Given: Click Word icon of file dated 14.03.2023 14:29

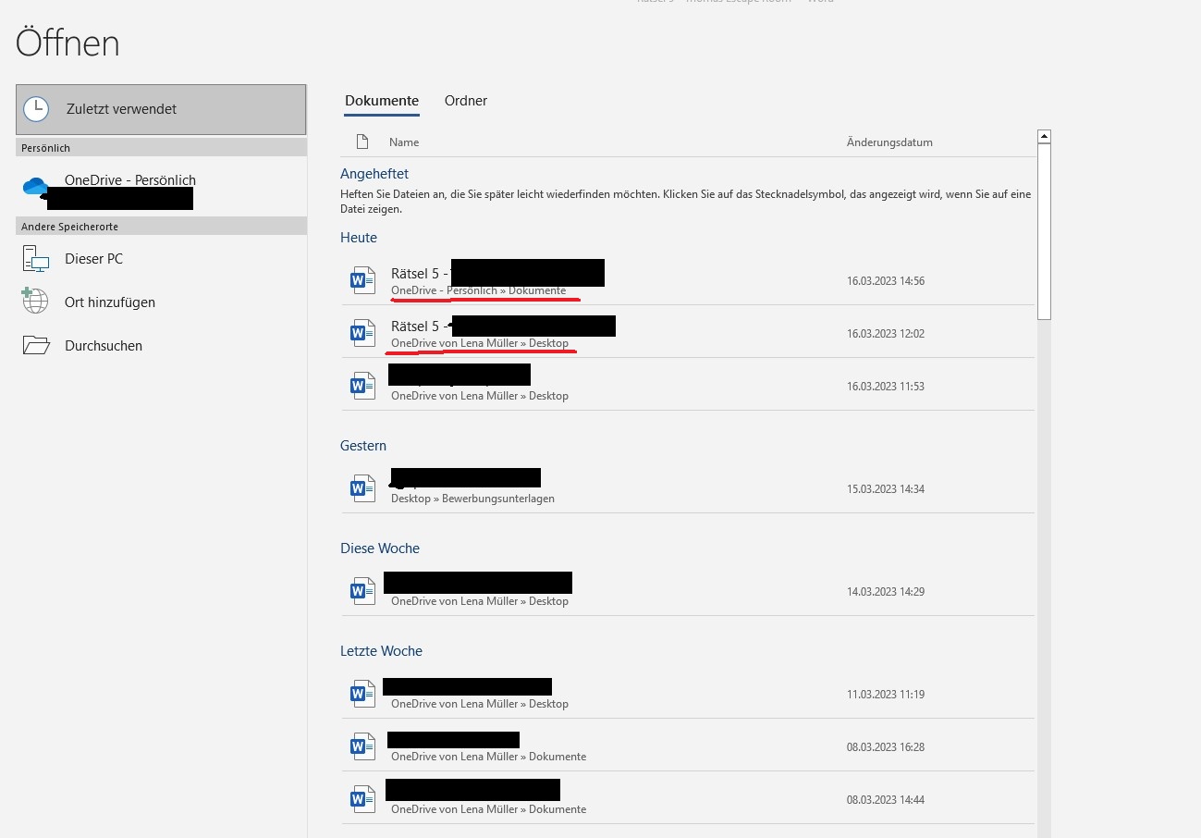Looking at the screenshot, I should coord(362,591).
